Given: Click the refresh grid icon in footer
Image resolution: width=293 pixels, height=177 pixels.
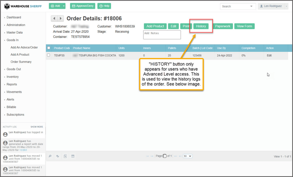Looking at the screenshot, I should [x=58, y=156].
